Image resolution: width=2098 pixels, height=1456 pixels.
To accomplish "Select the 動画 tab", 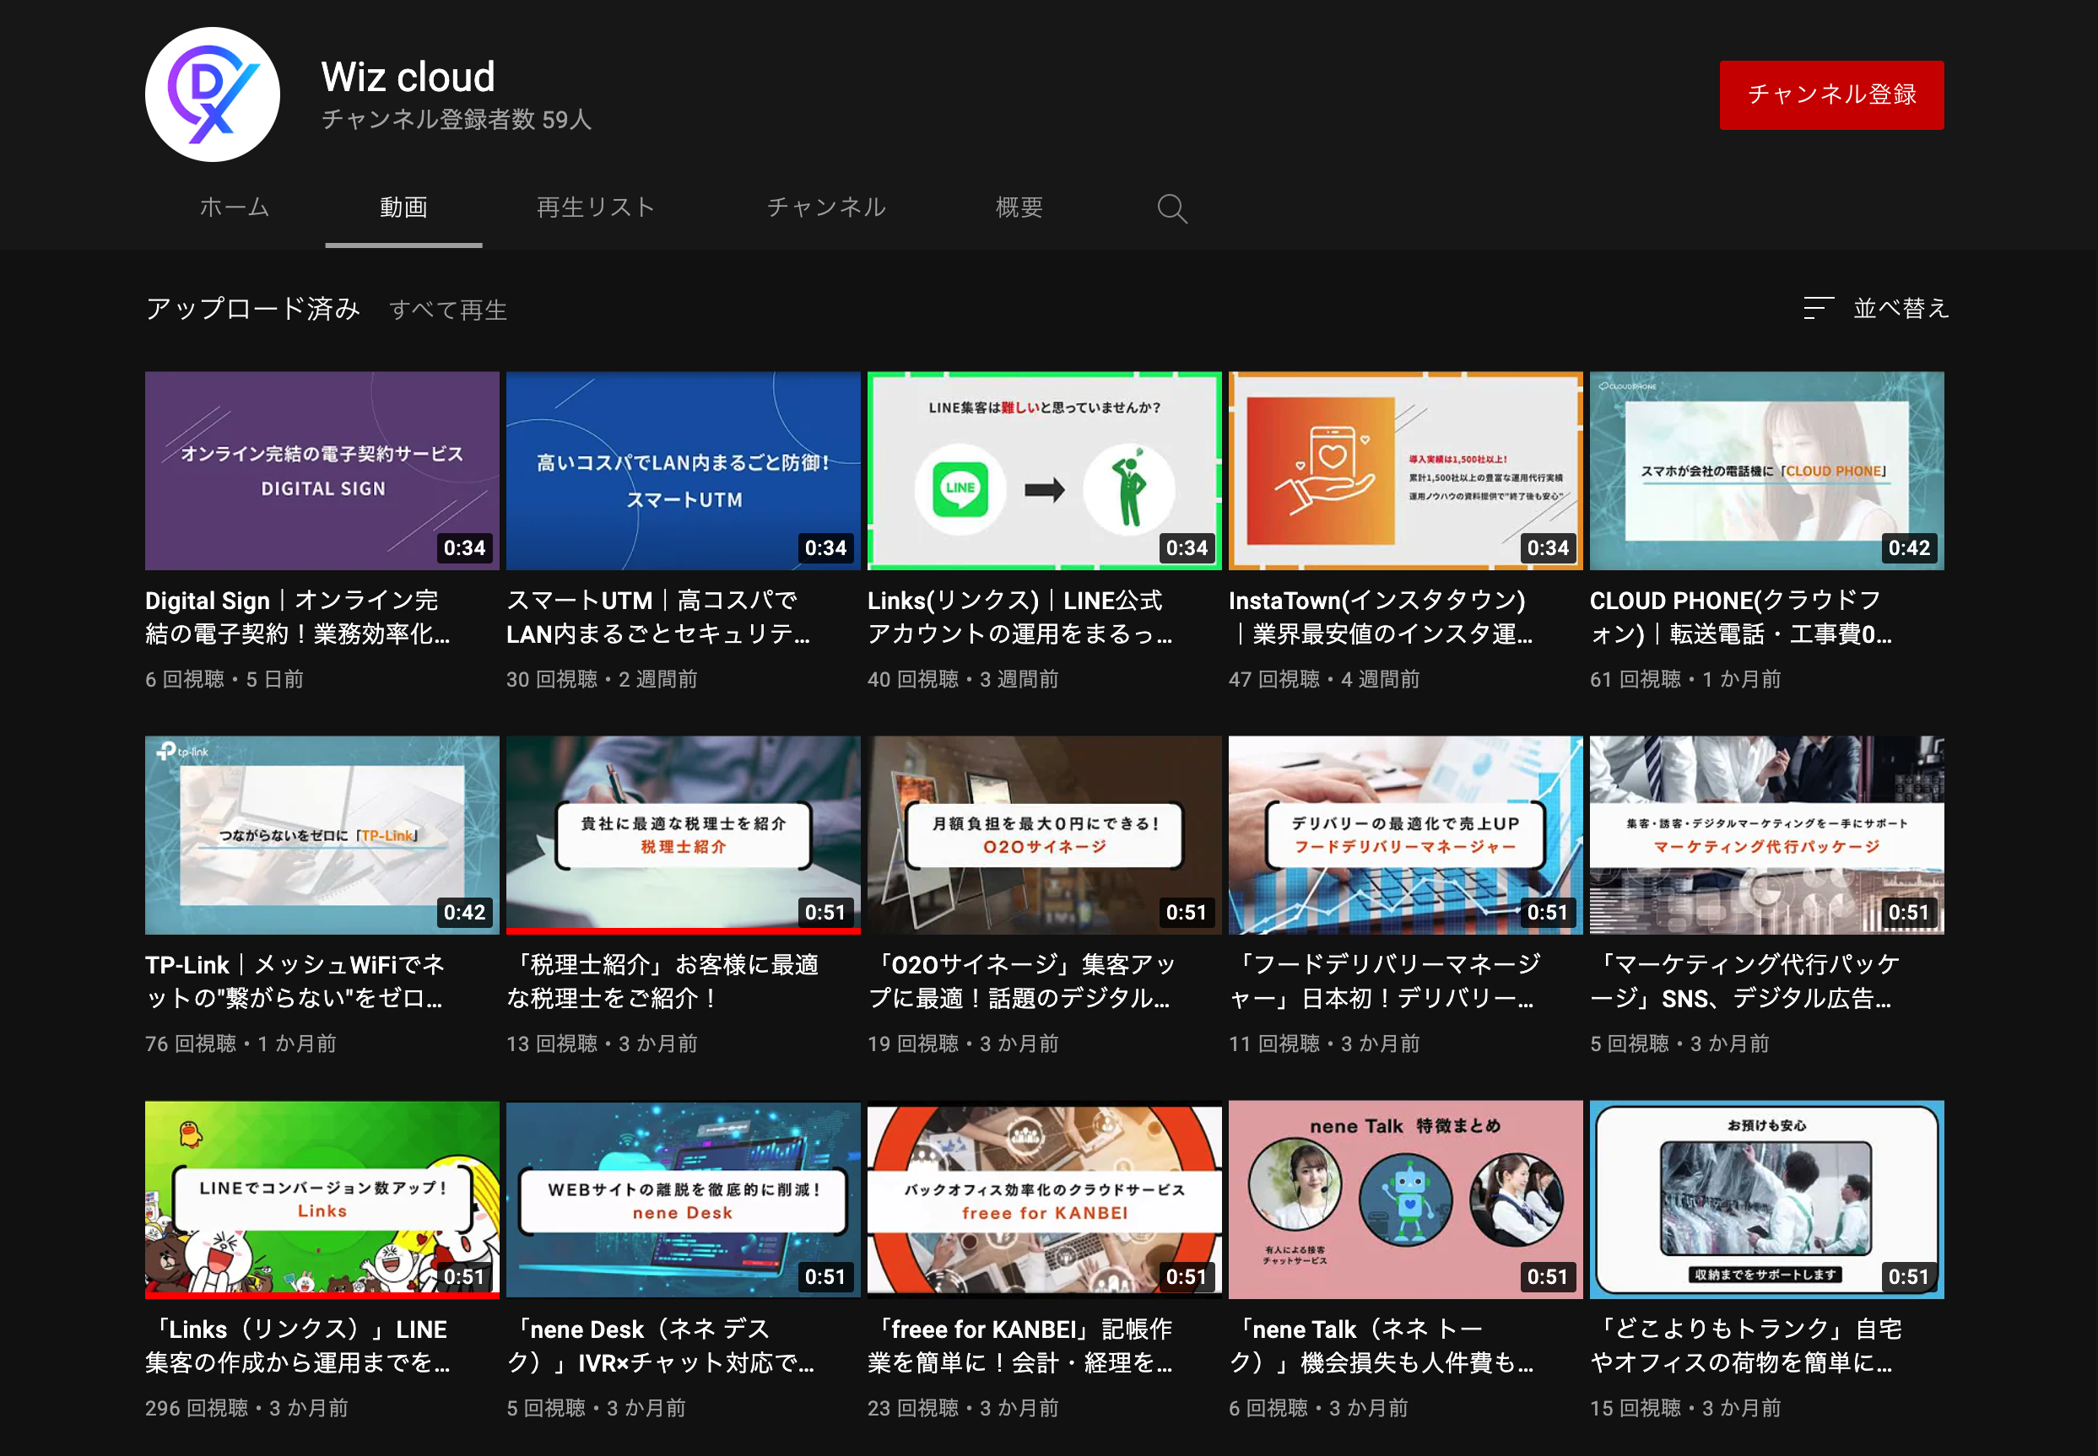I will tap(403, 208).
